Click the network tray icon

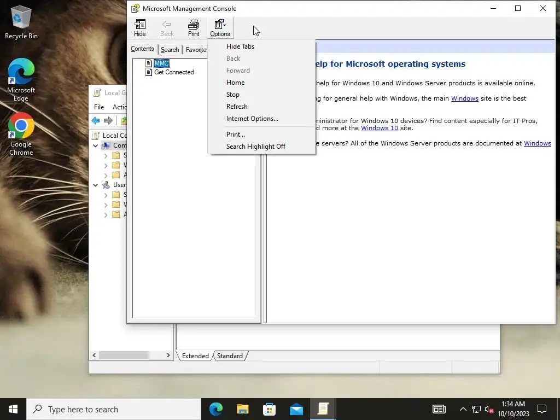click(476, 409)
